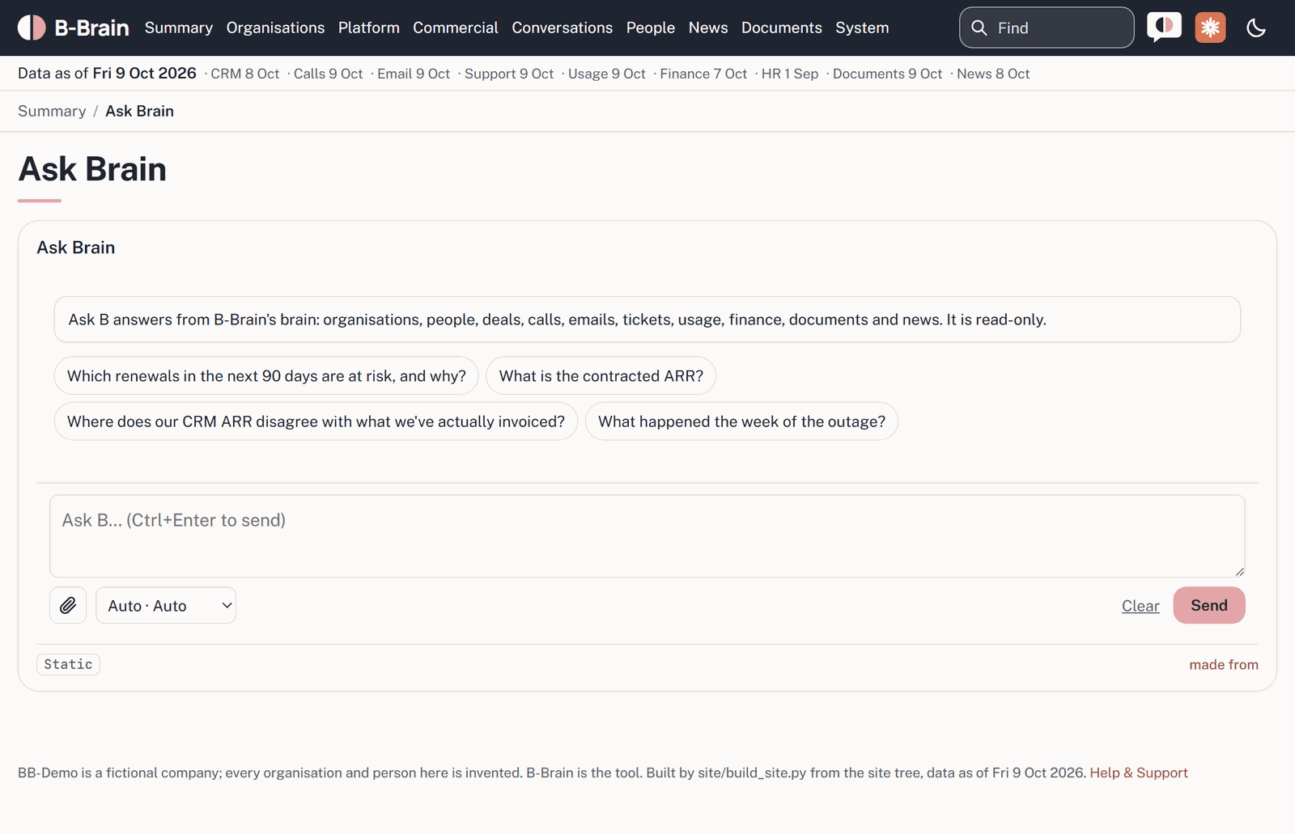Viewport: 1295px width, 834px height.
Task: Open the Organisations nav menu
Action: [275, 28]
